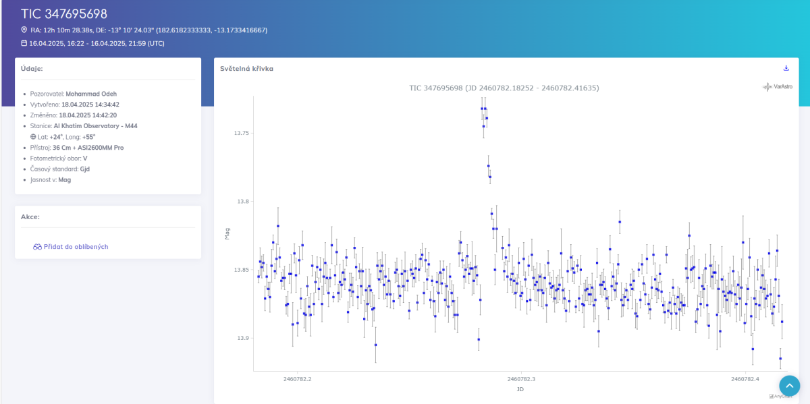Click the 2460782.3 tick label on JD axis
The width and height of the screenshot is (810, 404).
(x=521, y=379)
